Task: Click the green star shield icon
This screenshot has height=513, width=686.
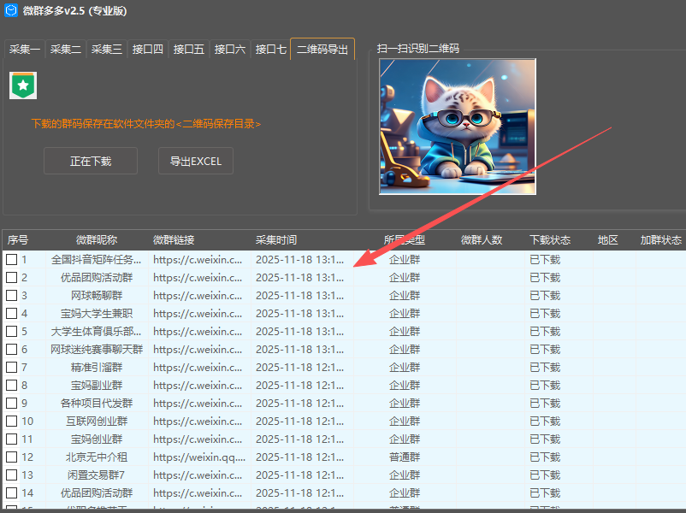Action: 22,85
